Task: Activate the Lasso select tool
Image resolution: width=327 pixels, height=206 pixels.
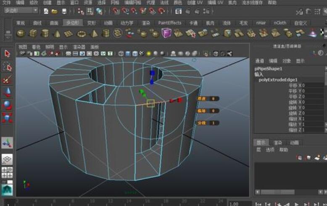Action: 7,66
